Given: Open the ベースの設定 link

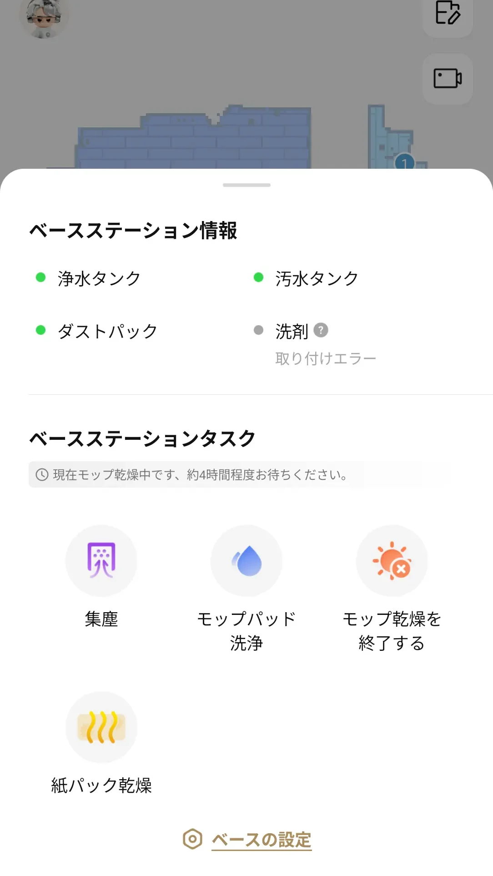Looking at the screenshot, I should 262,840.
